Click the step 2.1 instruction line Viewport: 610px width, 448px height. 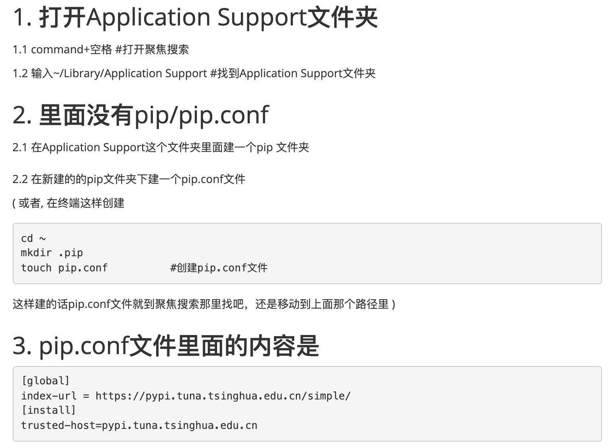pos(160,148)
